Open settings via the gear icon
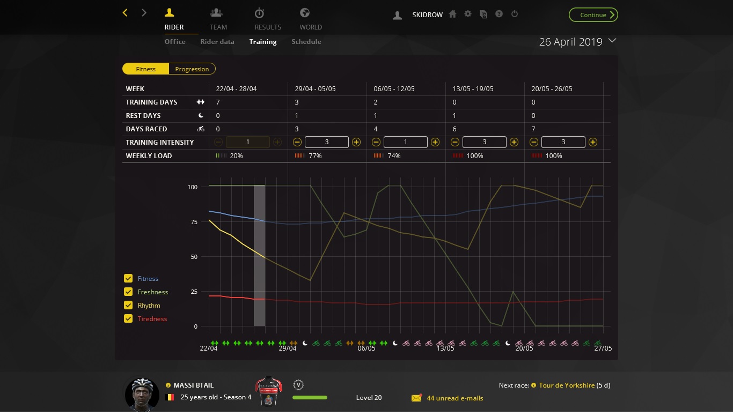The image size is (733, 416). [468, 14]
